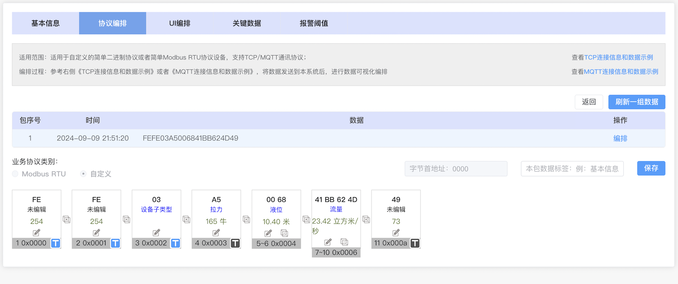
Task: Click merge icon between second FE and 03
Action: (x=126, y=219)
